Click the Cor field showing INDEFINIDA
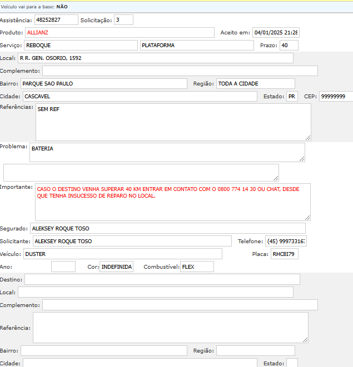 tap(116, 267)
